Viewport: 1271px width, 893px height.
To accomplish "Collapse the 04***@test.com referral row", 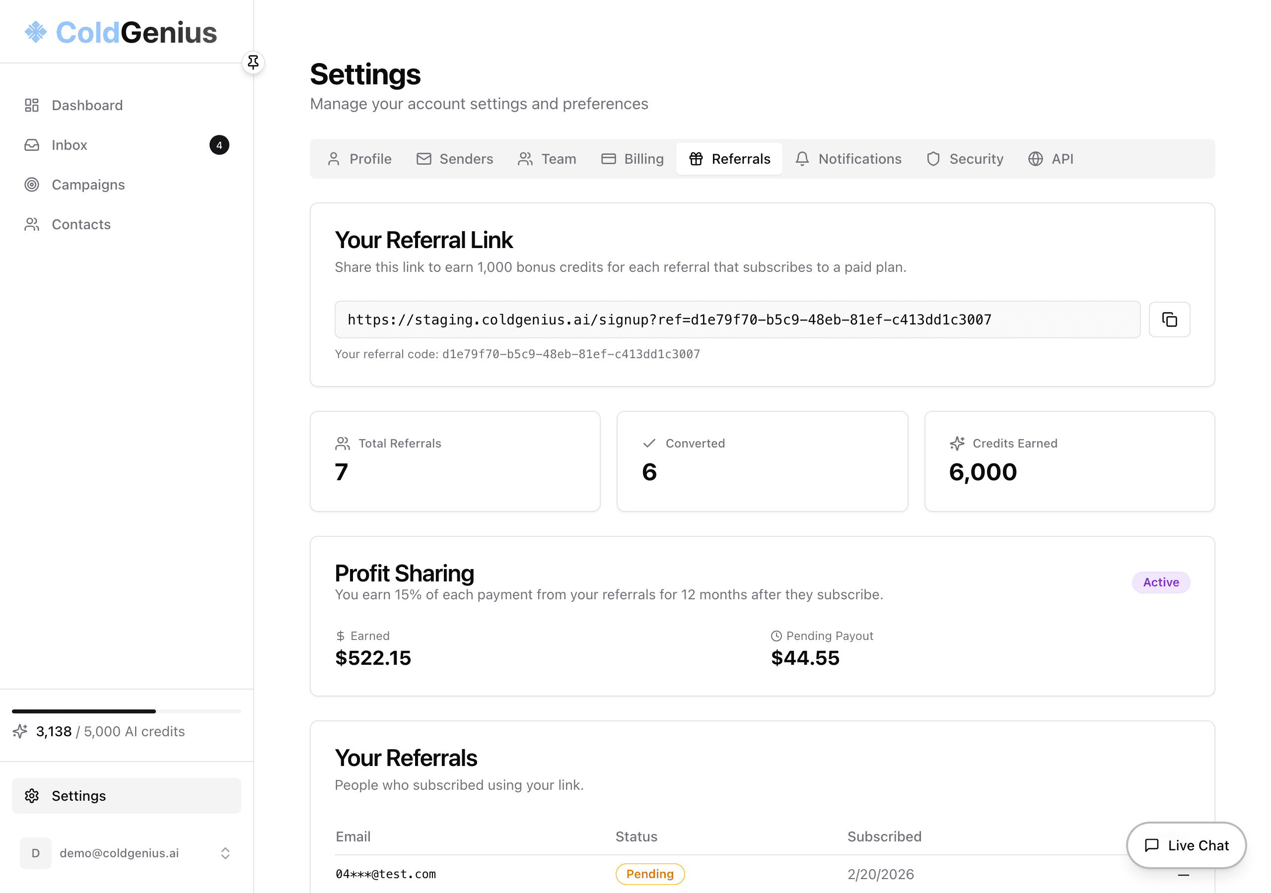I will [1183, 874].
